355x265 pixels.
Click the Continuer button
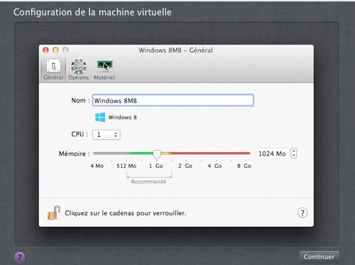(319, 257)
